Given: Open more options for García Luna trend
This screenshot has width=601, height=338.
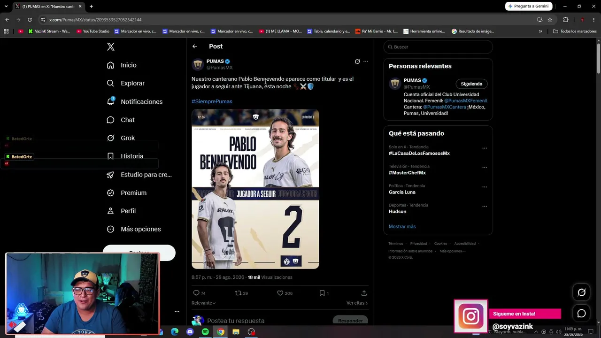Looking at the screenshot, I should (485, 187).
